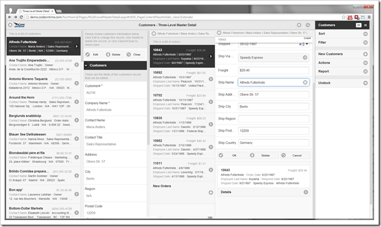This screenshot has height=227, width=381.
Task: Open order 10692 arrow icon
Action: 211,79
